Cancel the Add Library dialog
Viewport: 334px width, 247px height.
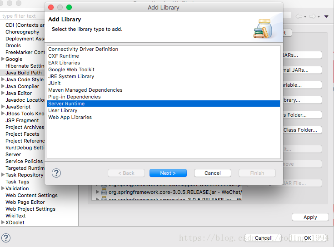click(x=213, y=173)
